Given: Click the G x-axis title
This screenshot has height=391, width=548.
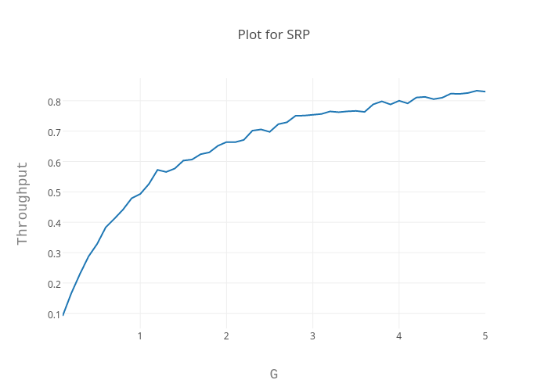Looking at the screenshot, I should point(273,374).
